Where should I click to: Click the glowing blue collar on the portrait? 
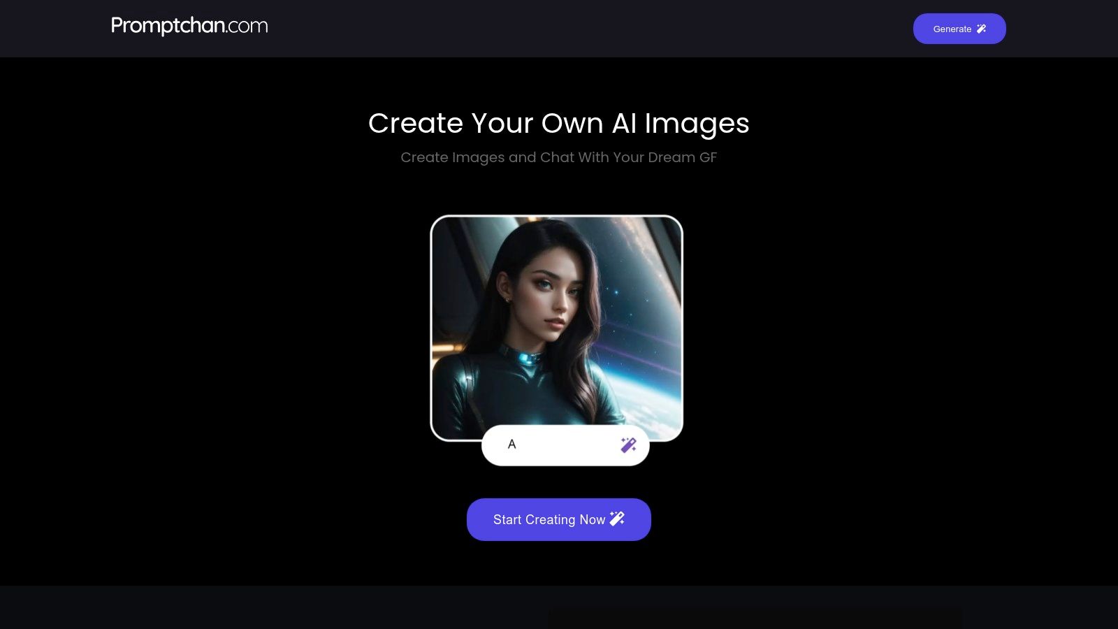(525, 356)
